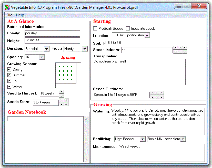Click the Garden Notebook heading
The height and width of the screenshot is (168, 212).
(x=27, y=112)
